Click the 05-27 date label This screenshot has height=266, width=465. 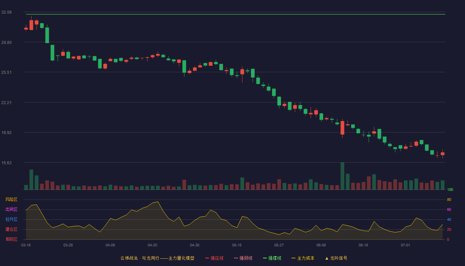click(279, 245)
